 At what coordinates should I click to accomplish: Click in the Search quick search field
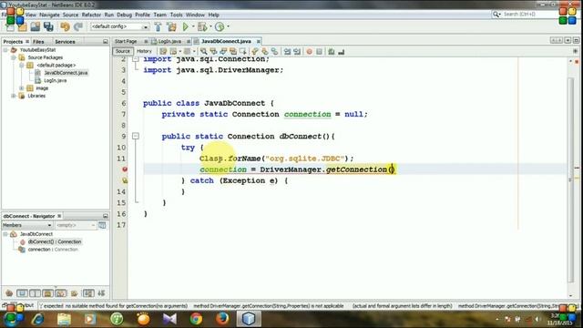(531, 15)
